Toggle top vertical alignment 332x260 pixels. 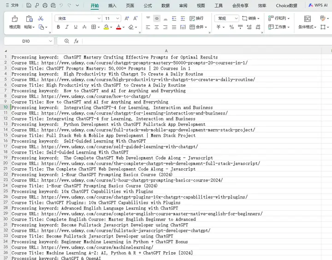pyautogui.click(x=148, y=18)
